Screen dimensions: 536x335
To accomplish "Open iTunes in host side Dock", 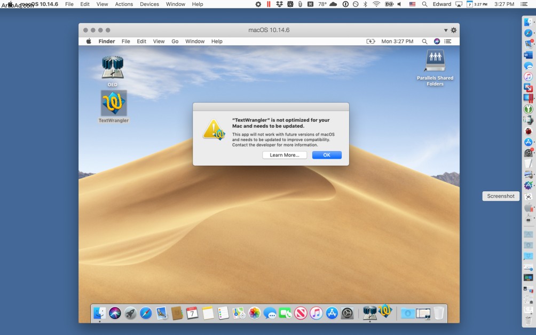I will pyautogui.click(x=528, y=76).
